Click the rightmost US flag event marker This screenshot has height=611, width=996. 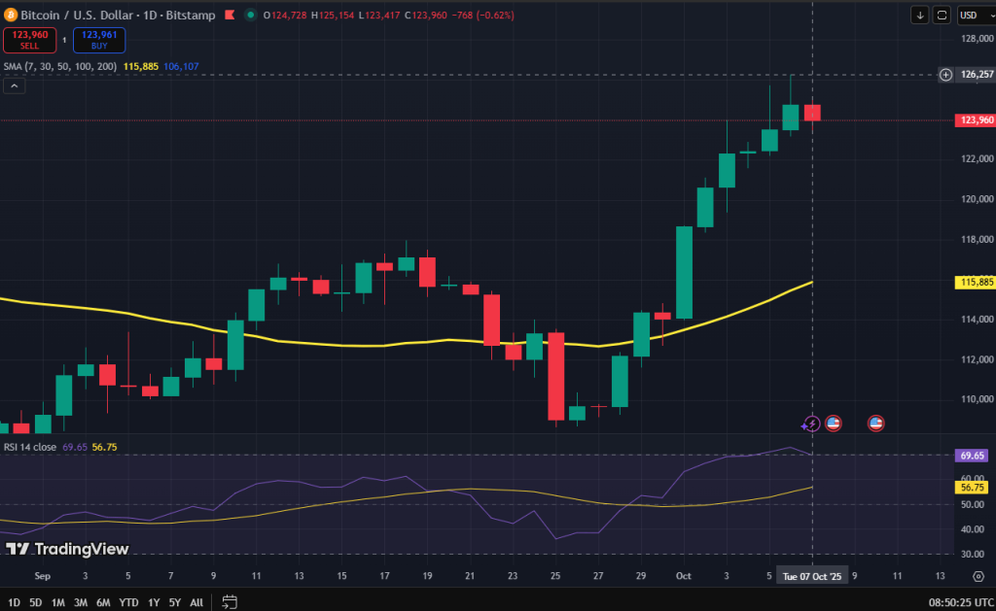coord(875,423)
